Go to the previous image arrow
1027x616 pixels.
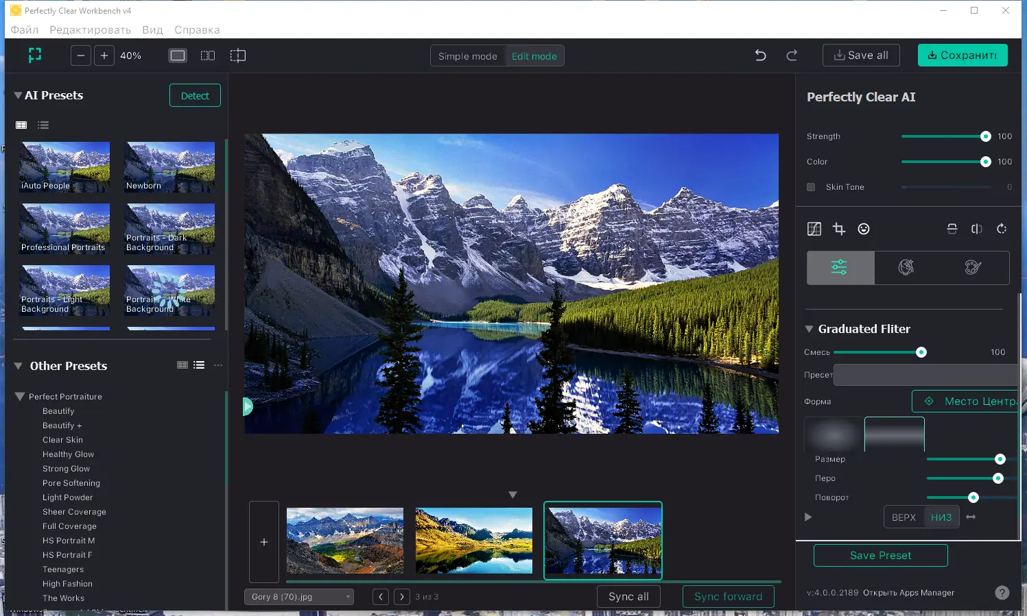point(381,597)
